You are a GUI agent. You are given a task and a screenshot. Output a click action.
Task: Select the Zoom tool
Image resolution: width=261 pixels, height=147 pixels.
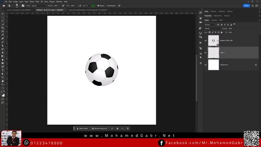[2, 85]
